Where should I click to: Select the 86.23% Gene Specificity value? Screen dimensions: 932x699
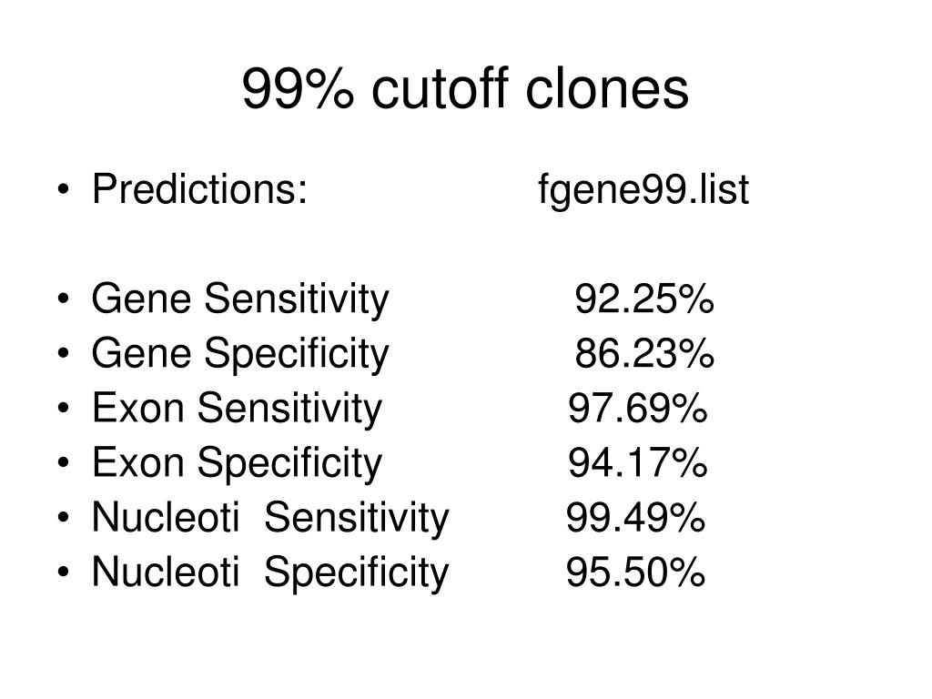click(644, 354)
